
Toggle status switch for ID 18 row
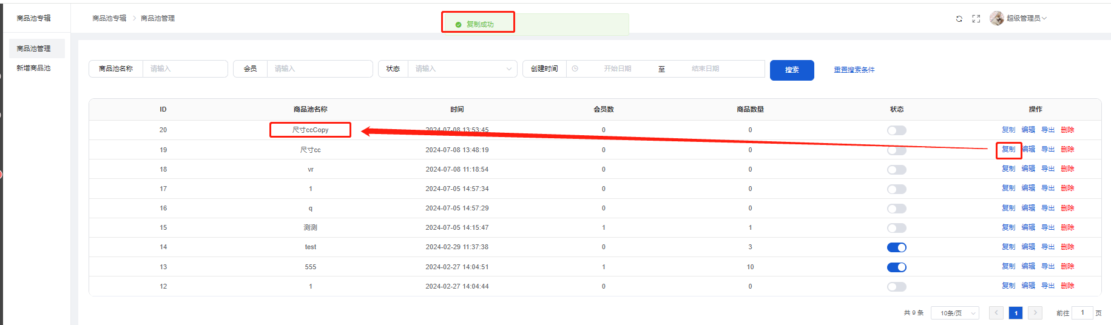click(x=897, y=170)
